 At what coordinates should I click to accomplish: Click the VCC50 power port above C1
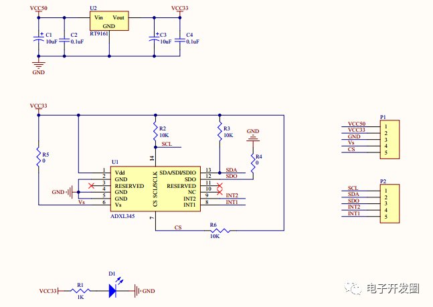(39, 8)
